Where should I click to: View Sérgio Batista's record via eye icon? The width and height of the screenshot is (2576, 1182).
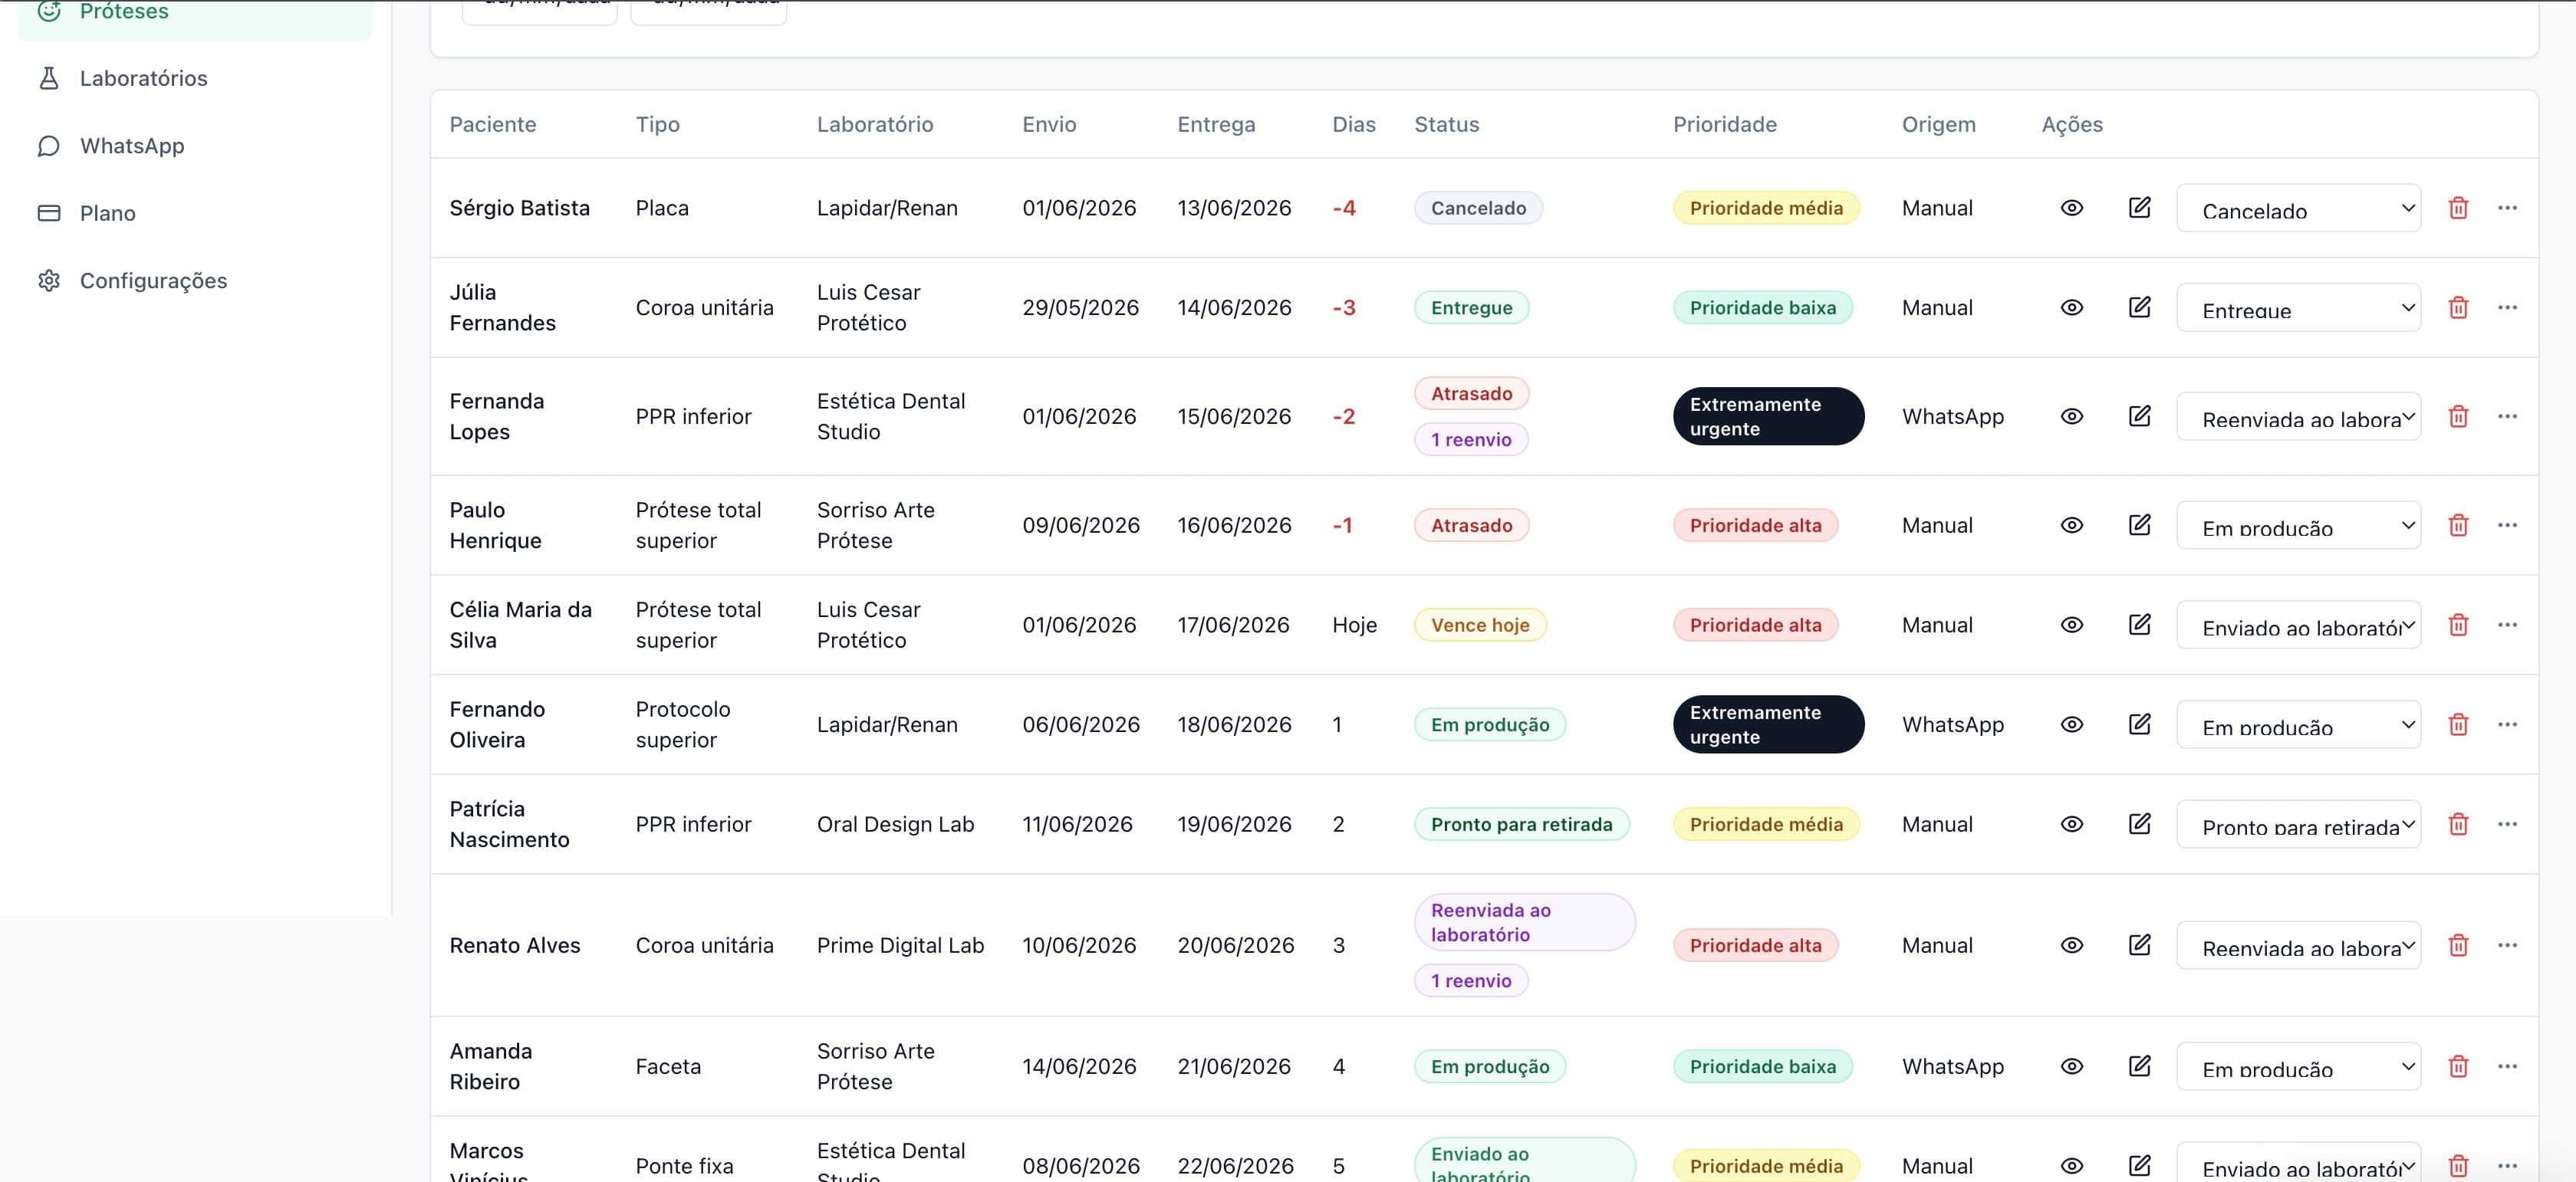tap(2072, 208)
